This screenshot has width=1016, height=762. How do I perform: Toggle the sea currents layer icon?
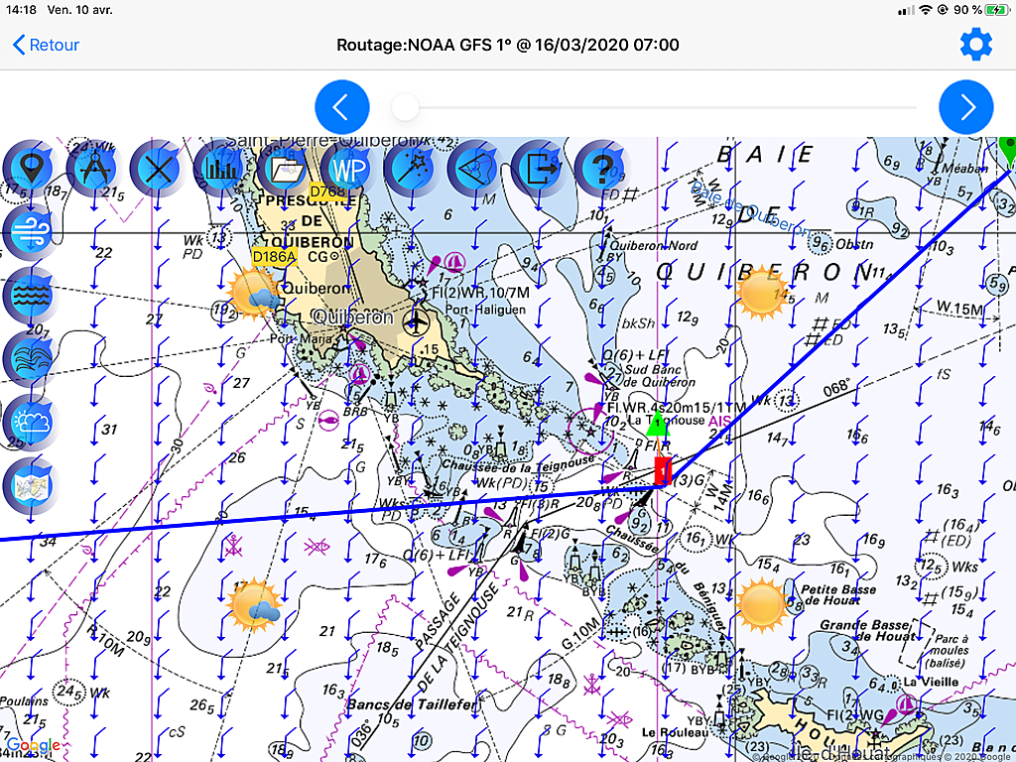[31, 359]
